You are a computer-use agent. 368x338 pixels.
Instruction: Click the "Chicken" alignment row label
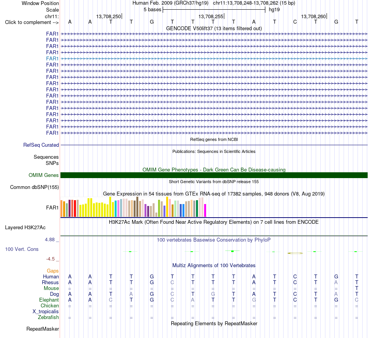tap(50, 305)
